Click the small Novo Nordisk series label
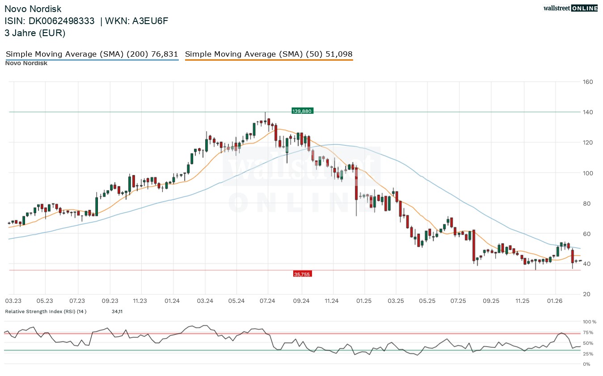Image resolution: width=603 pixels, height=376 pixels. pyautogui.click(x=26, y=63)
